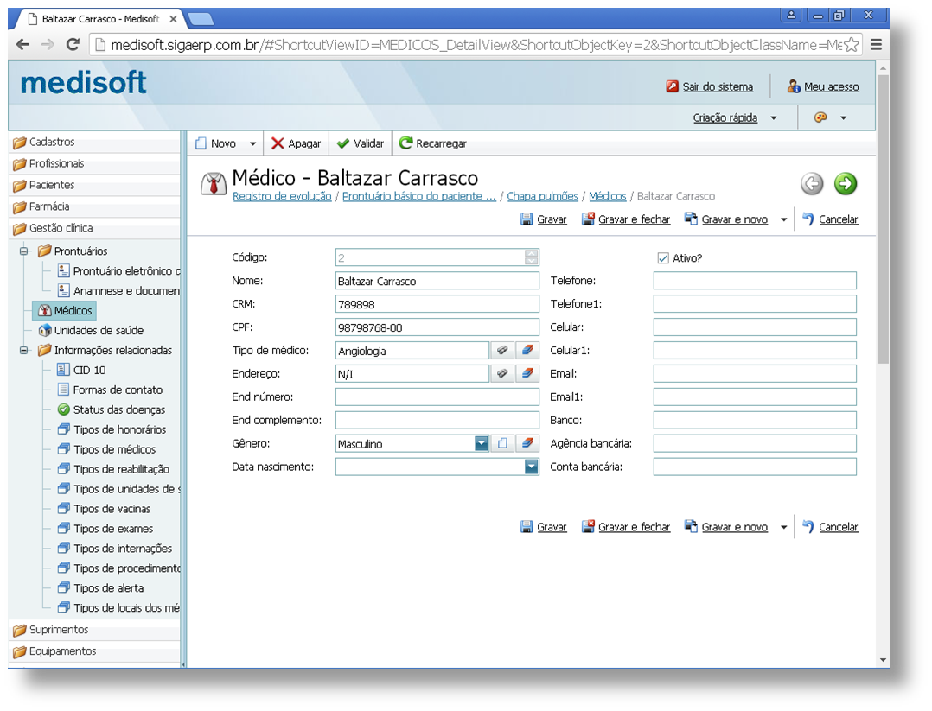Click bottom Gravar save button
This screenshot has height=711, width=932.
point(544,527)
